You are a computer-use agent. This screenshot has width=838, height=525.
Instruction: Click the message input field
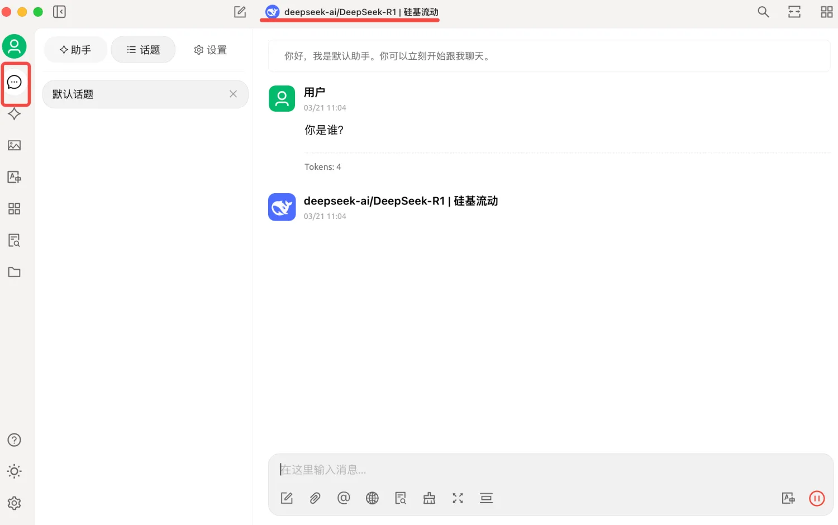pyautogui.click(x=550, y=470)
